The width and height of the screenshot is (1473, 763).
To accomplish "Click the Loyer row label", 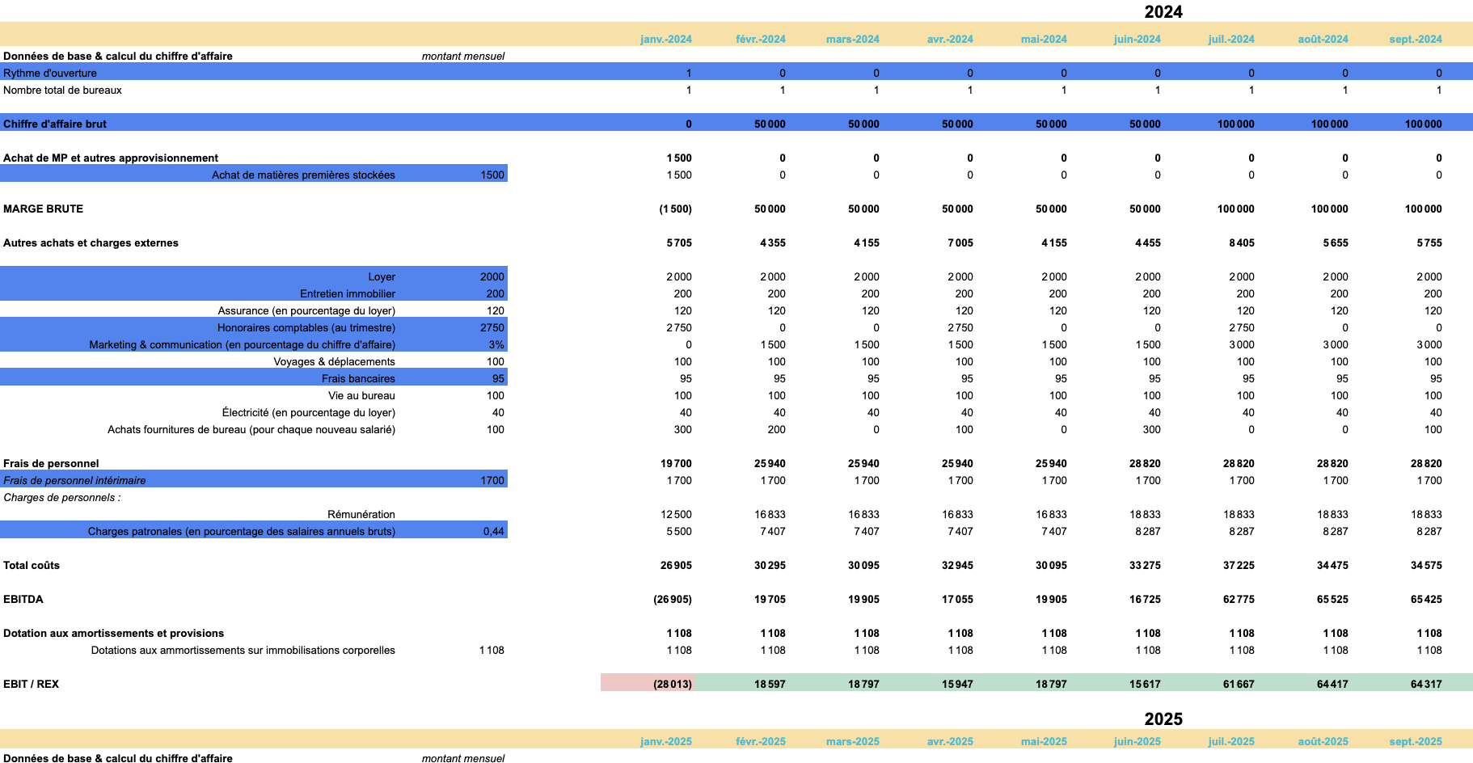I will (x=383, y=276).
